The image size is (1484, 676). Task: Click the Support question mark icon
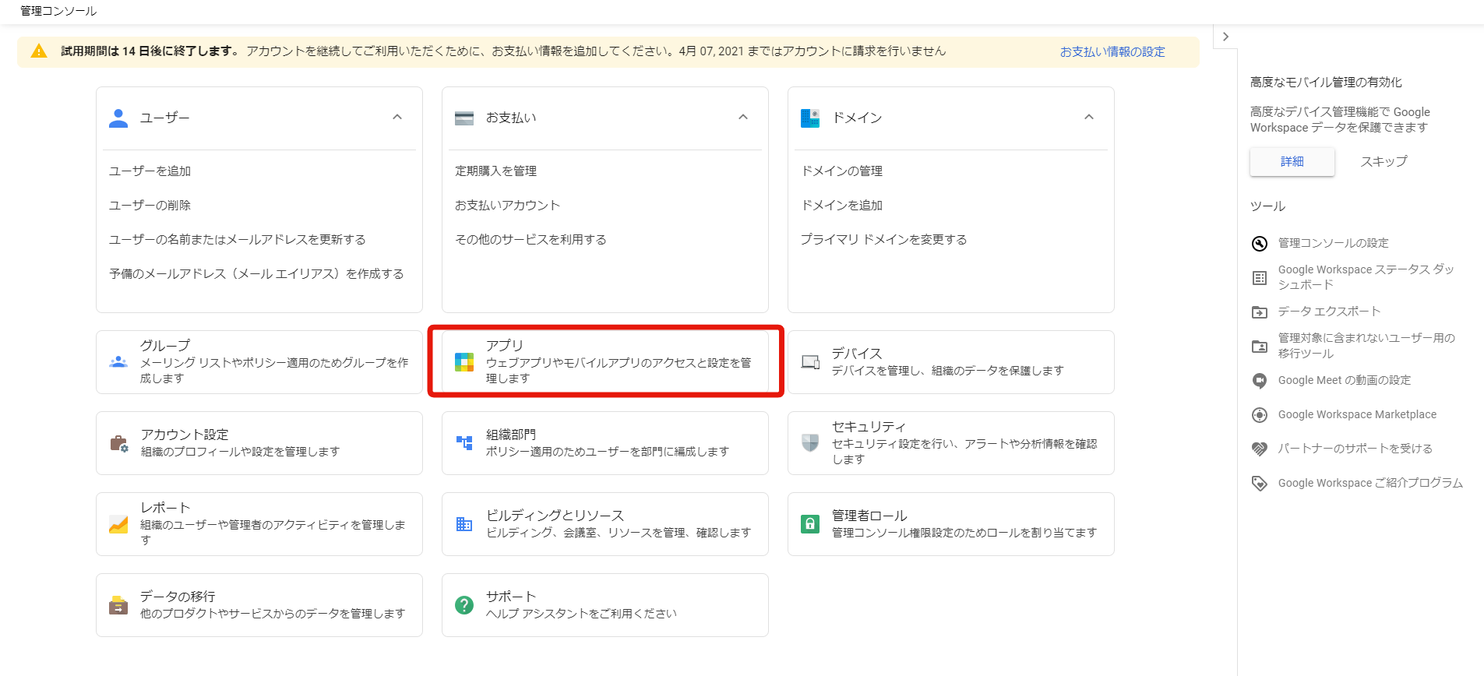pos(464,605)
